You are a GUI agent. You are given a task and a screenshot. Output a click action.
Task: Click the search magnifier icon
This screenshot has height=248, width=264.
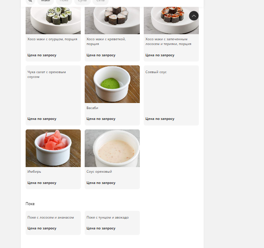tap(30, 1)
